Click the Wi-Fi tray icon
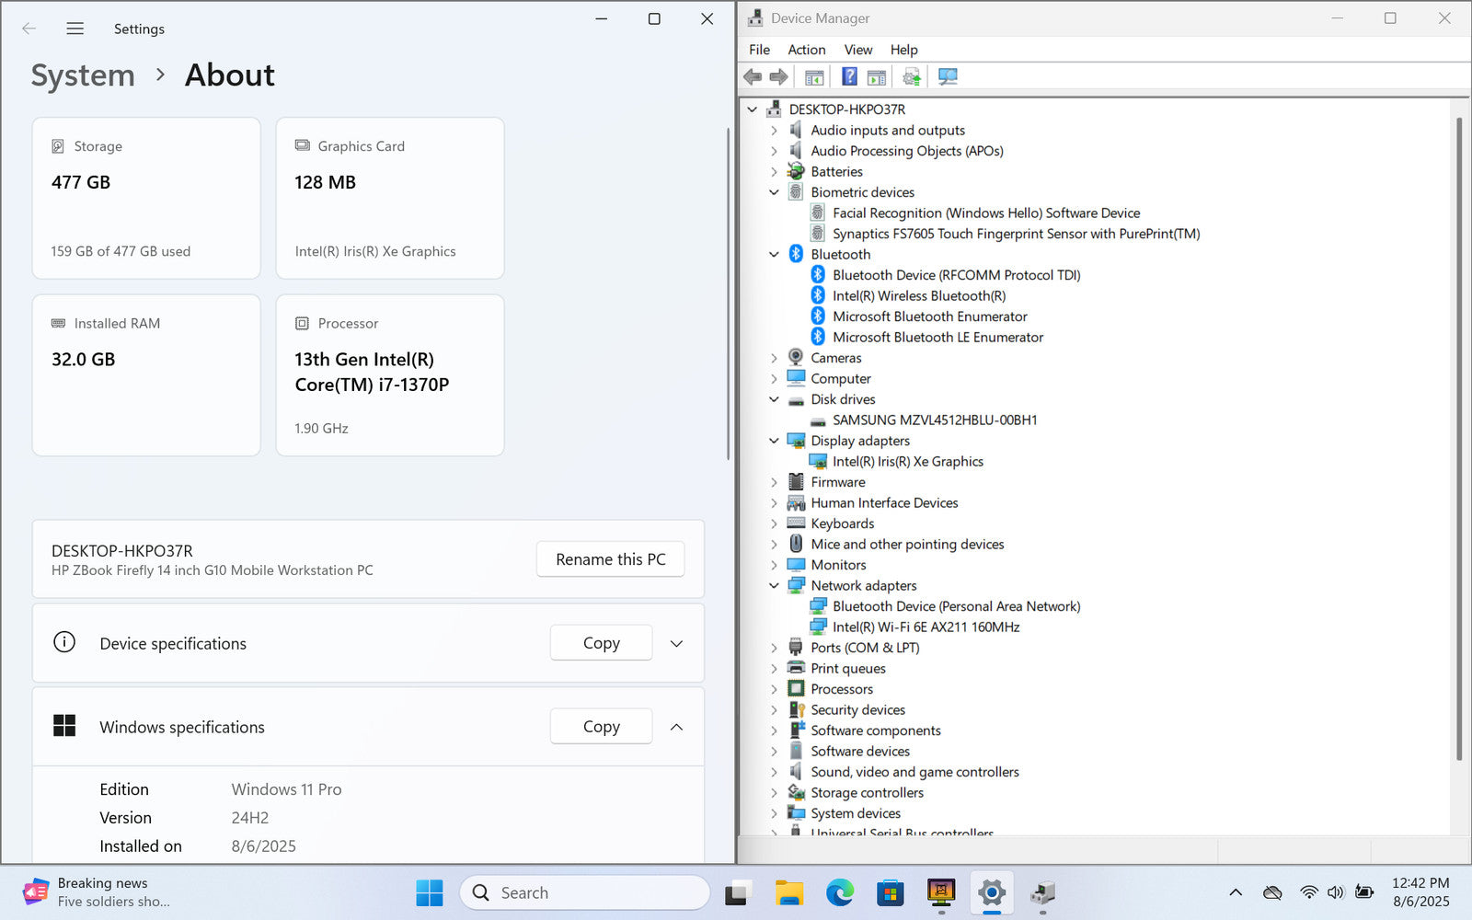Viewport: 1472px width, 920px height. (x=1308, y=892)
